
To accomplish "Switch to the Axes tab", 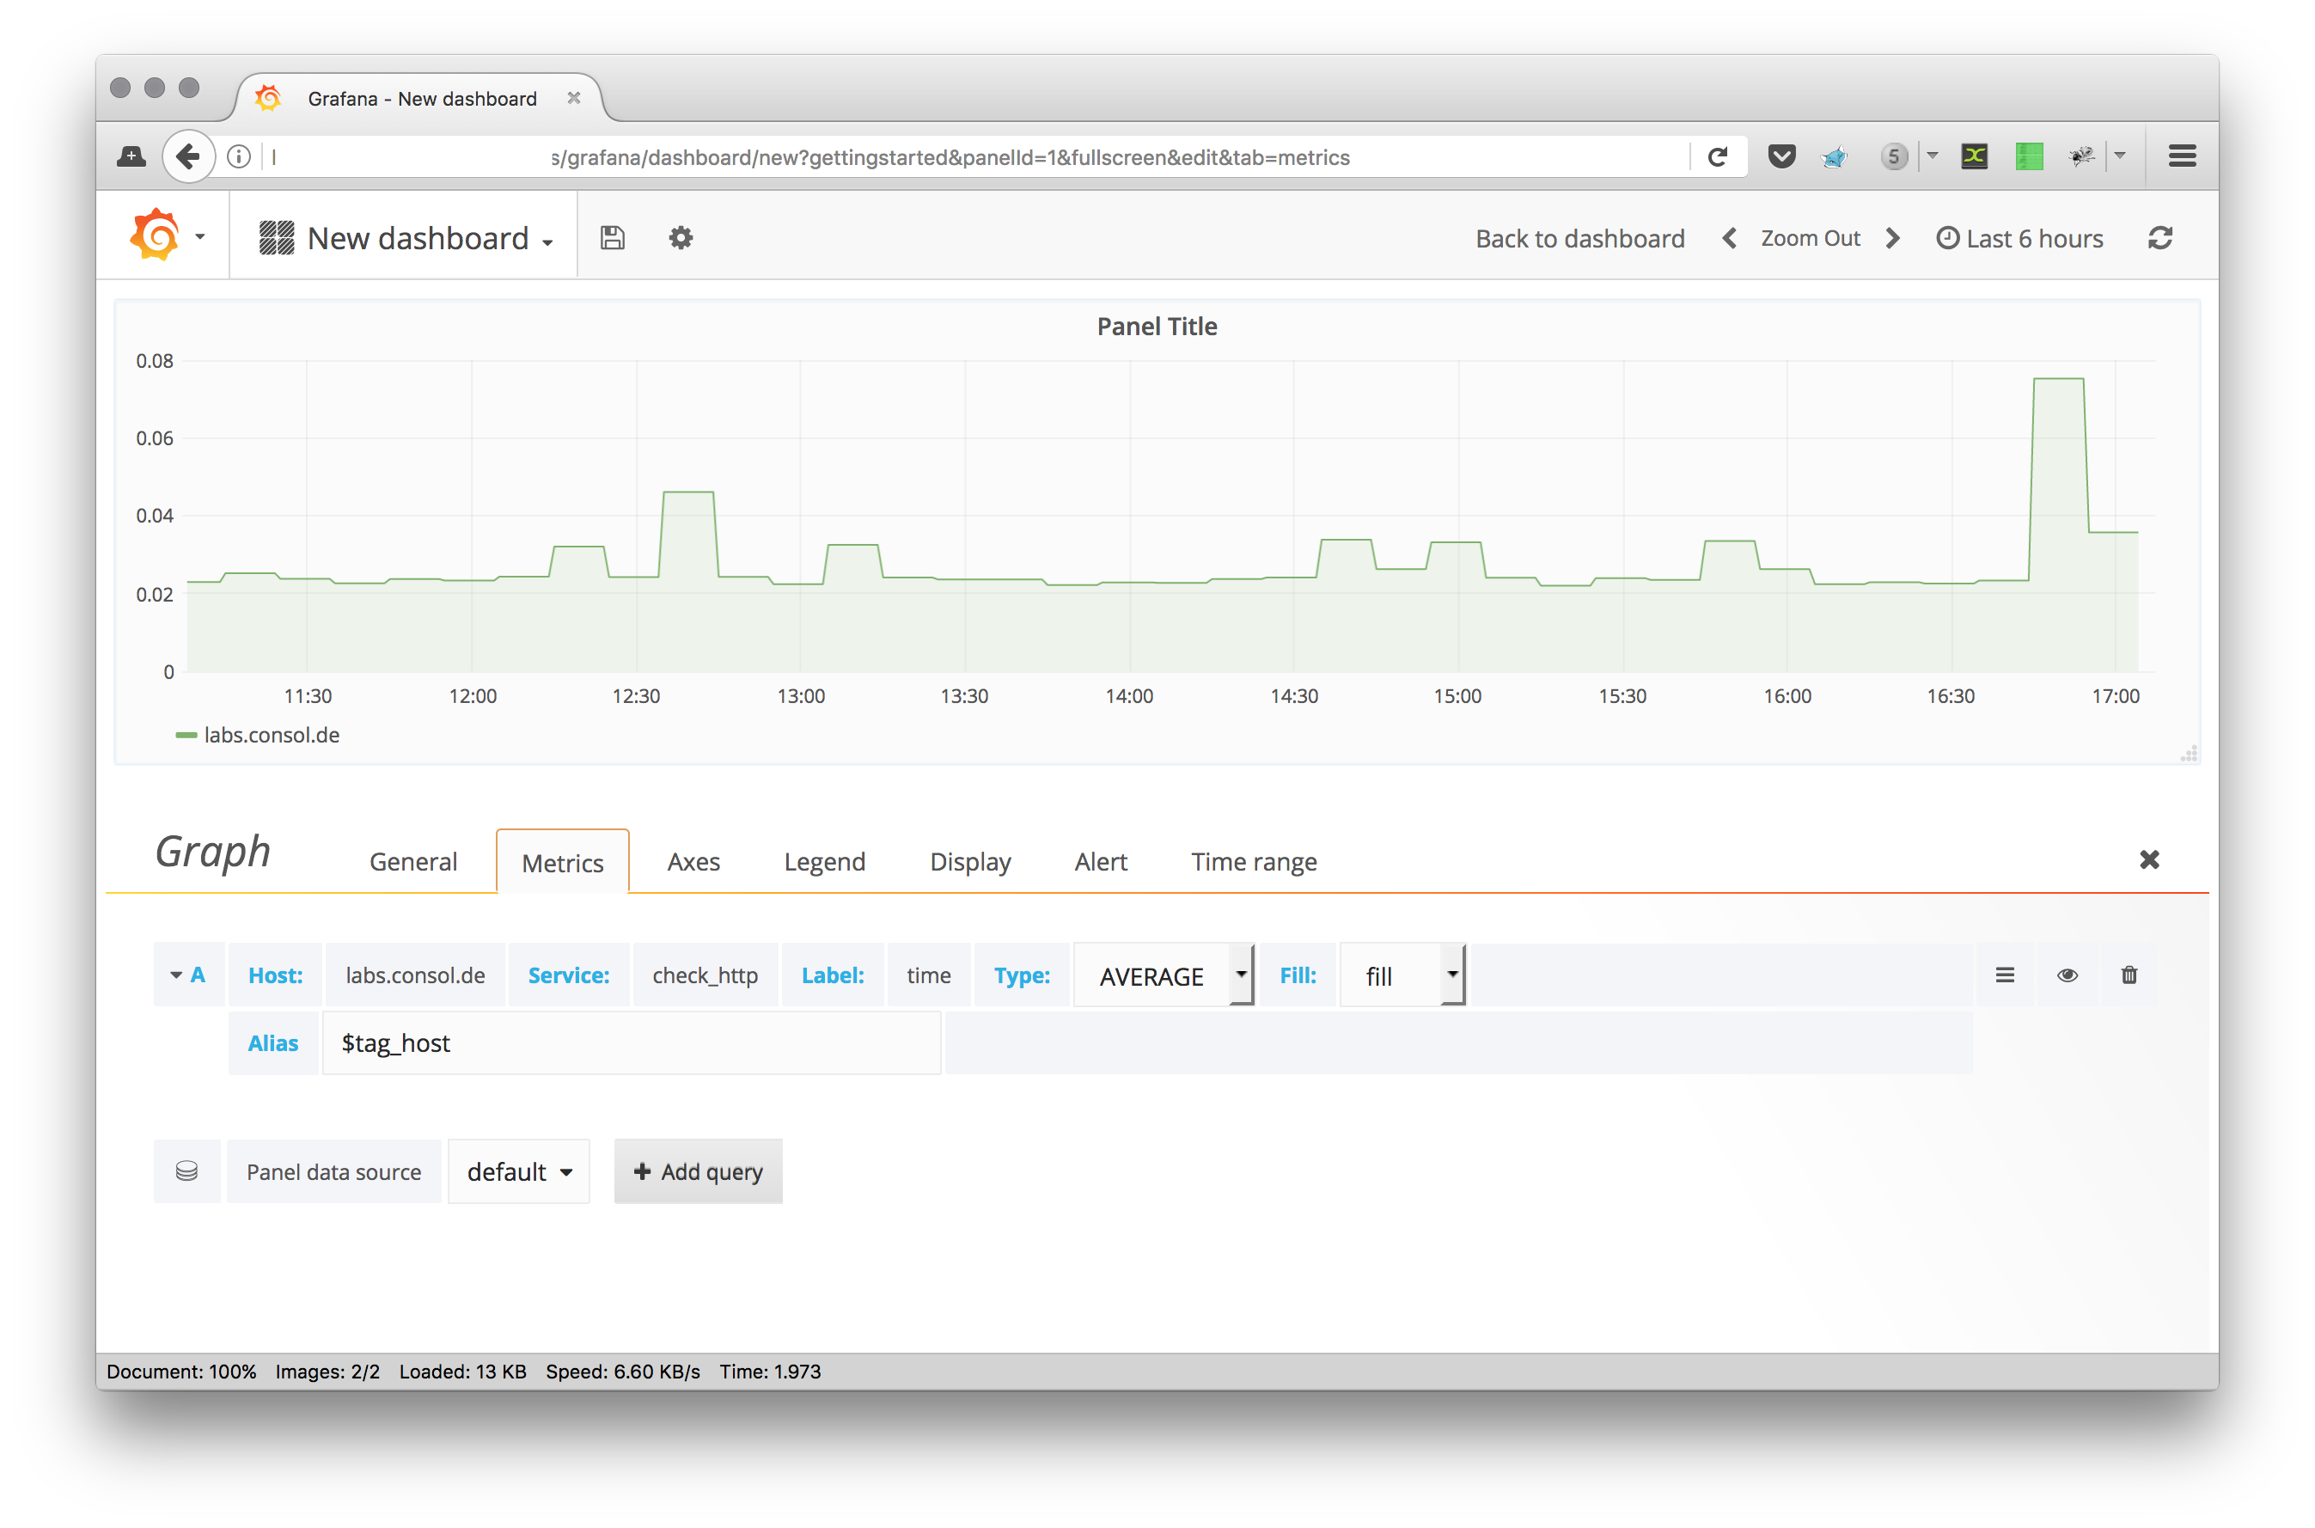I will pos(692,861).
